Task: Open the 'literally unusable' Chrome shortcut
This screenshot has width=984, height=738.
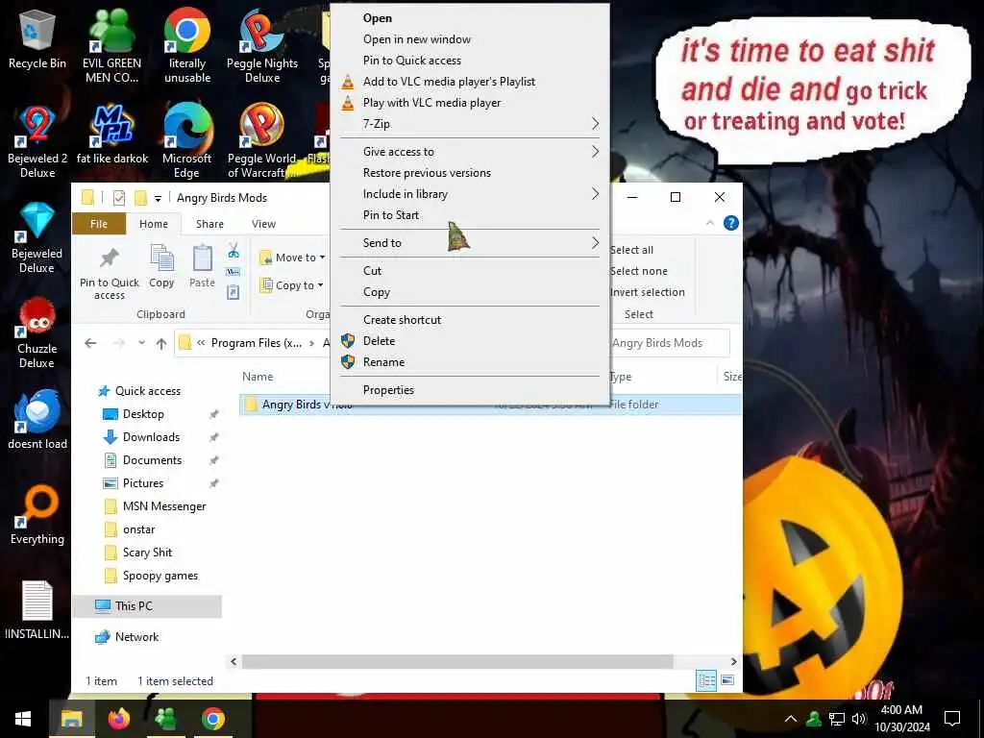Action: pyautogui.click(x=187, y=44)
